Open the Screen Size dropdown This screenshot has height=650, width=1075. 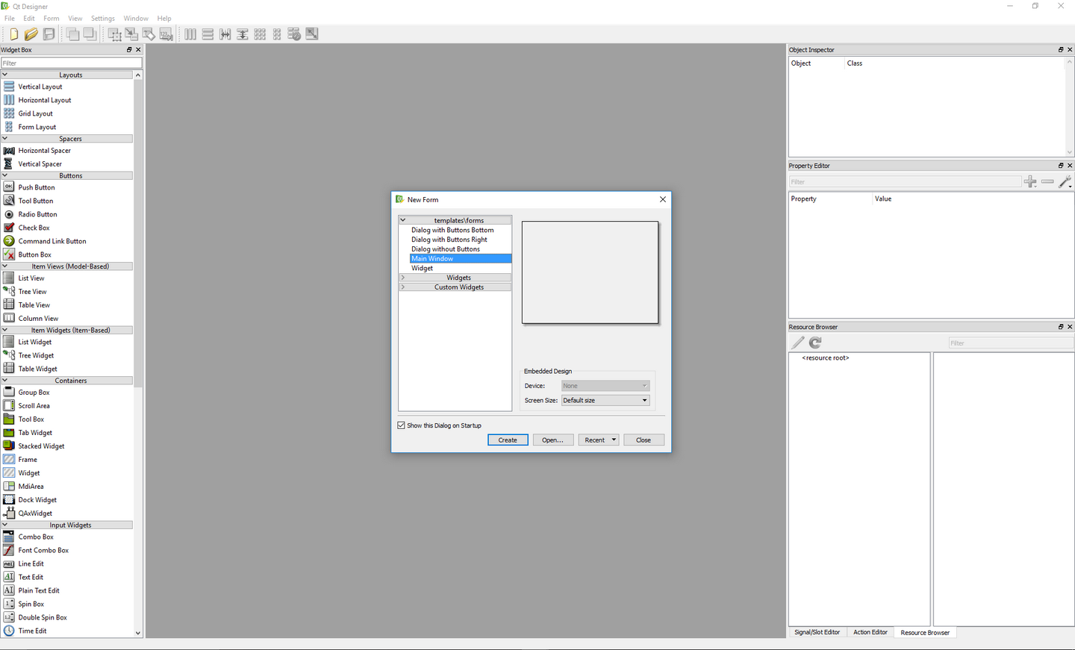pos(605,400)
